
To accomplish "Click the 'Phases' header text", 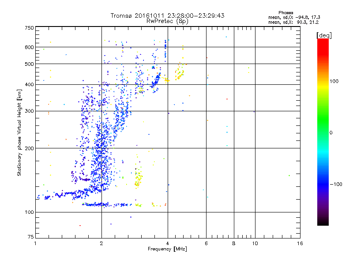I will [285, 13].
